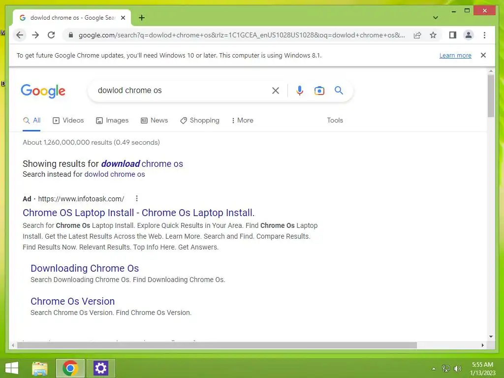Switch to the Shopping results tab
504x378 pixels.
(200, 120)
